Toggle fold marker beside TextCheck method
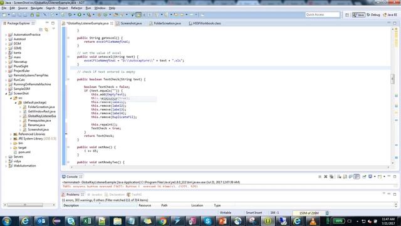This screenshot has height=226, width=401. [x=68, y=80]
